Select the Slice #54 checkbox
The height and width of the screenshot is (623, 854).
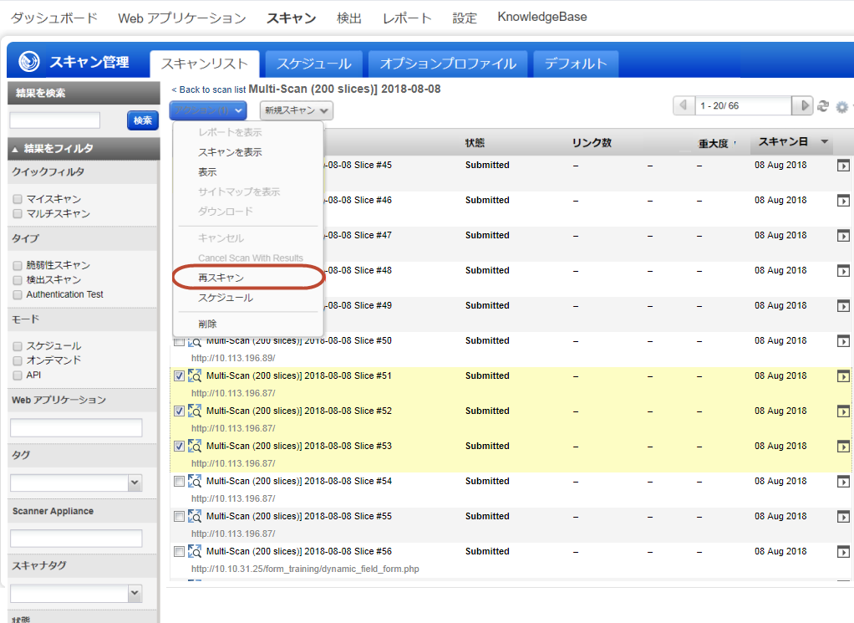(x=179, y=482)
